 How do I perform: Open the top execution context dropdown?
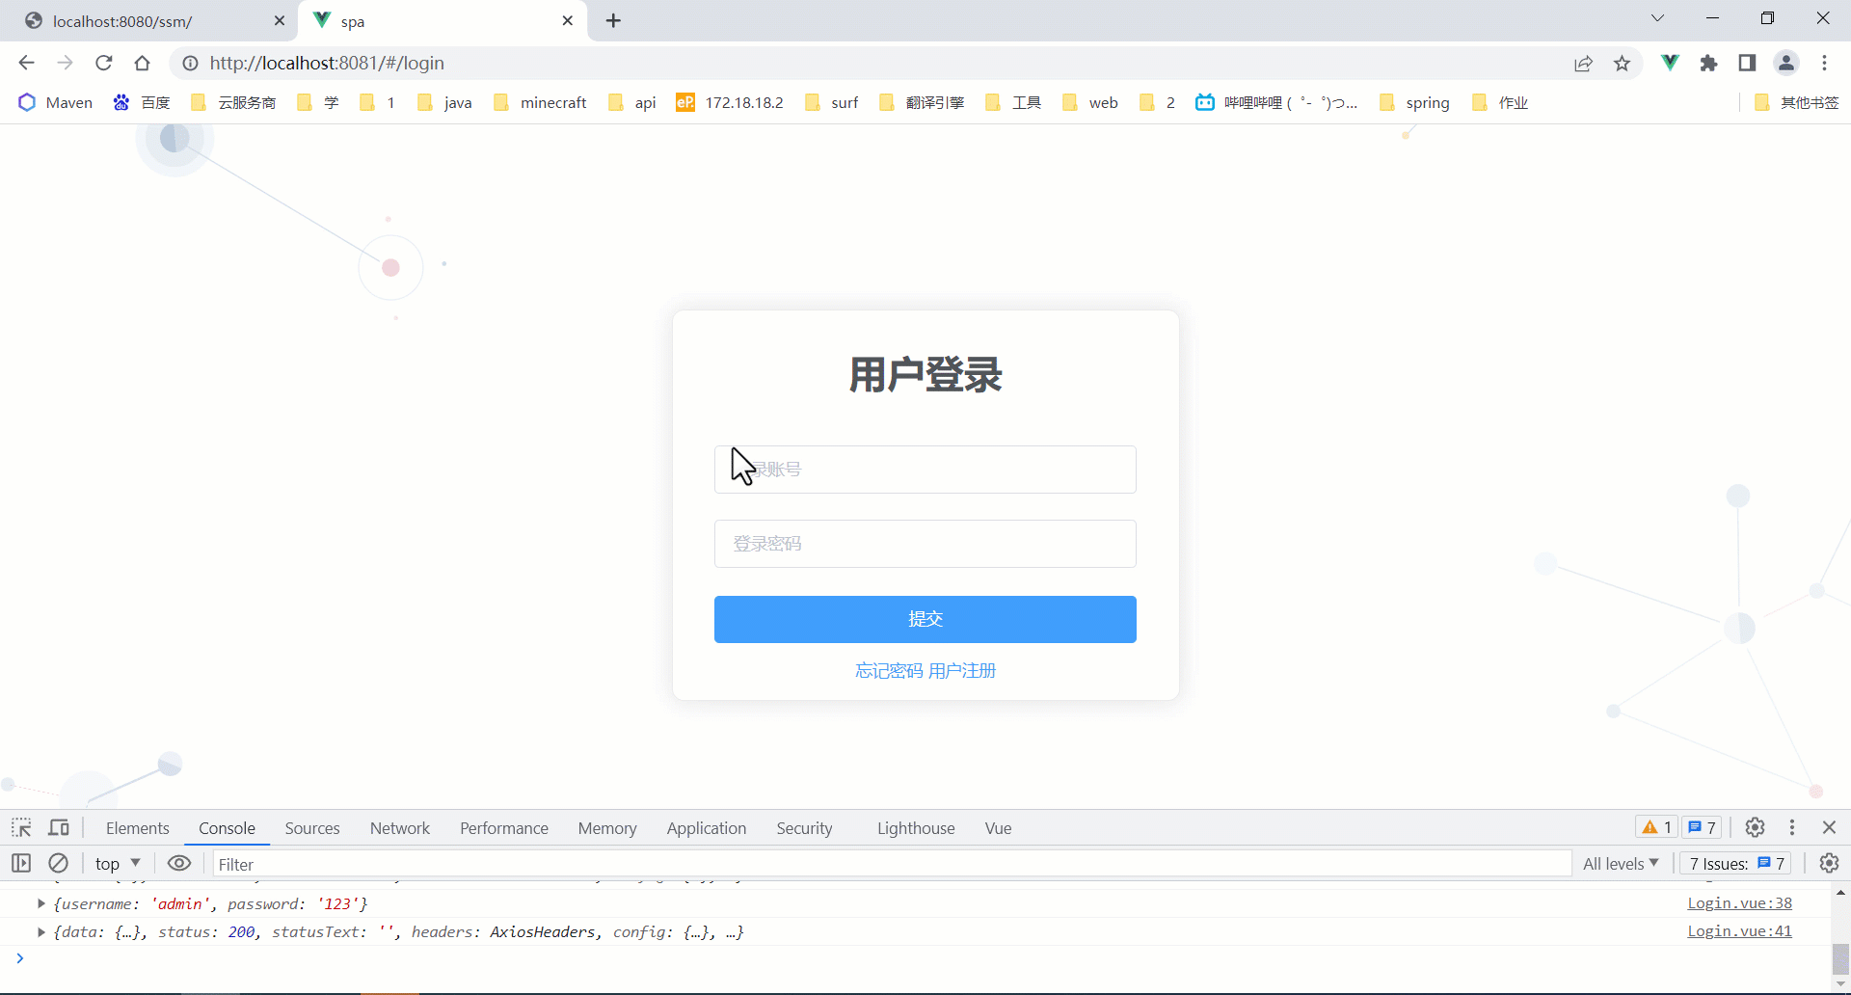pos(118,863)
